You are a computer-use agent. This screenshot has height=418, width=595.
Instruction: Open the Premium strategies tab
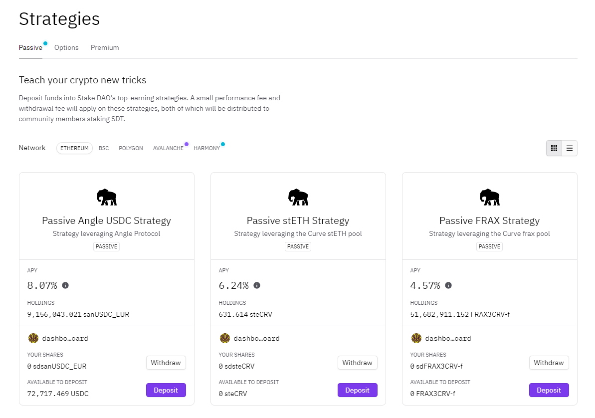[x=105, y=47]
